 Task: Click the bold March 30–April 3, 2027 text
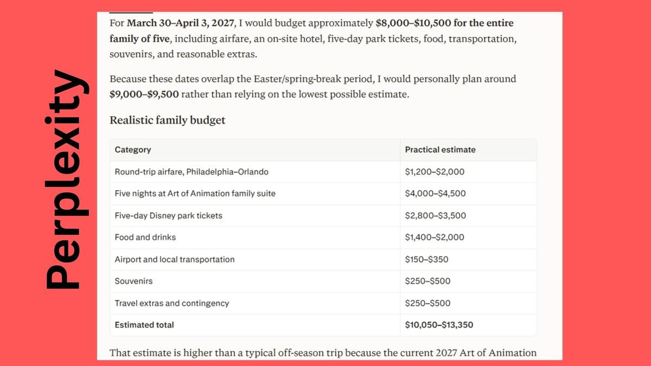pyautogui.click(x=181, y=23)
